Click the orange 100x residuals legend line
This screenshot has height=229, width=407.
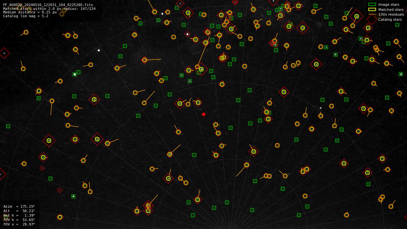tap(372, 14)
